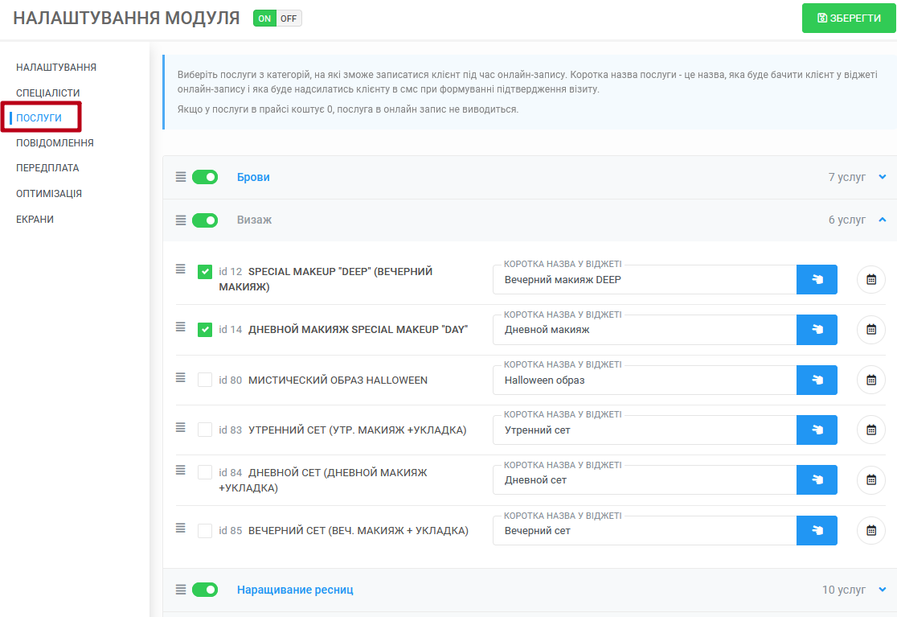The height and width of the screenshot is (617, 897).
Task: Click the 10 услуг count text
Action: point(844,590)
